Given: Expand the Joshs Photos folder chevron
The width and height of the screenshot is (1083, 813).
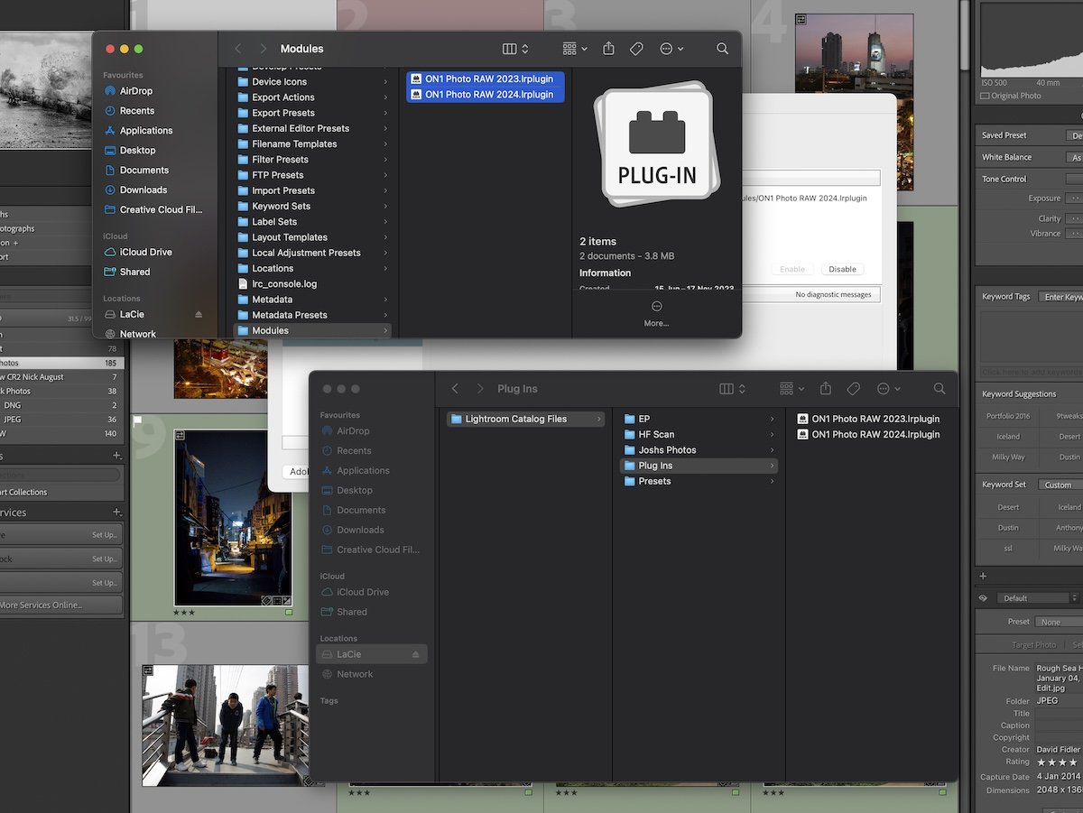Looking at the screenshot, I should 771,449.
